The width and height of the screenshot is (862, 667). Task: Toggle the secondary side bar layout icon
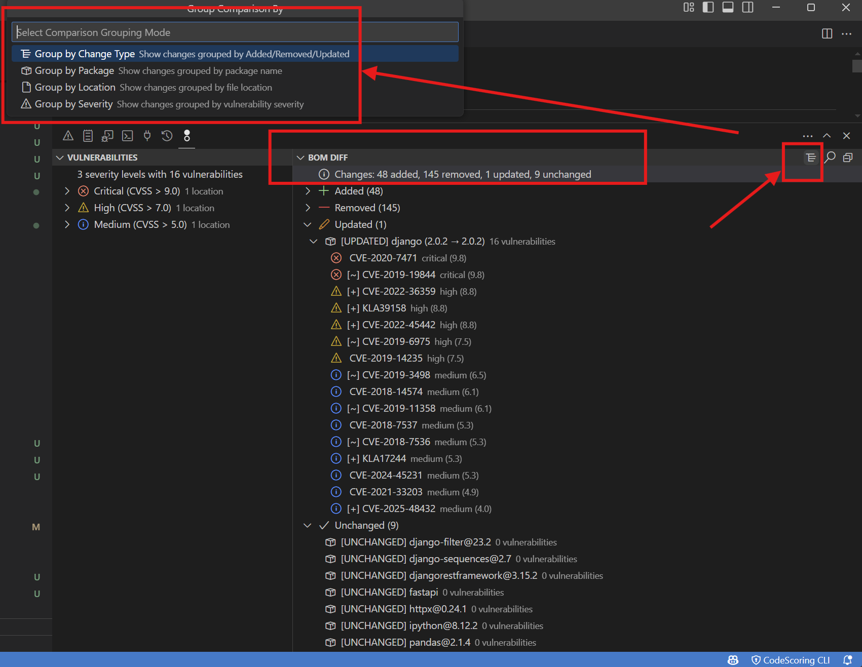[x=747, y=7]
